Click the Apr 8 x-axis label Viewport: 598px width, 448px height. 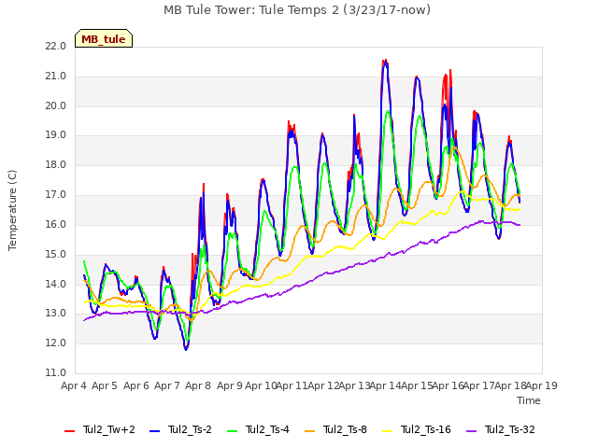coord(198,385)
